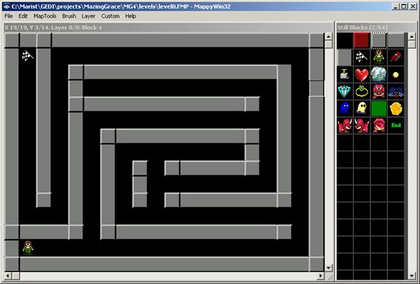Viewport: 420px width, 284px height.
Task: Pick the dynamite block in palette
Action: [x=396, y=58]
